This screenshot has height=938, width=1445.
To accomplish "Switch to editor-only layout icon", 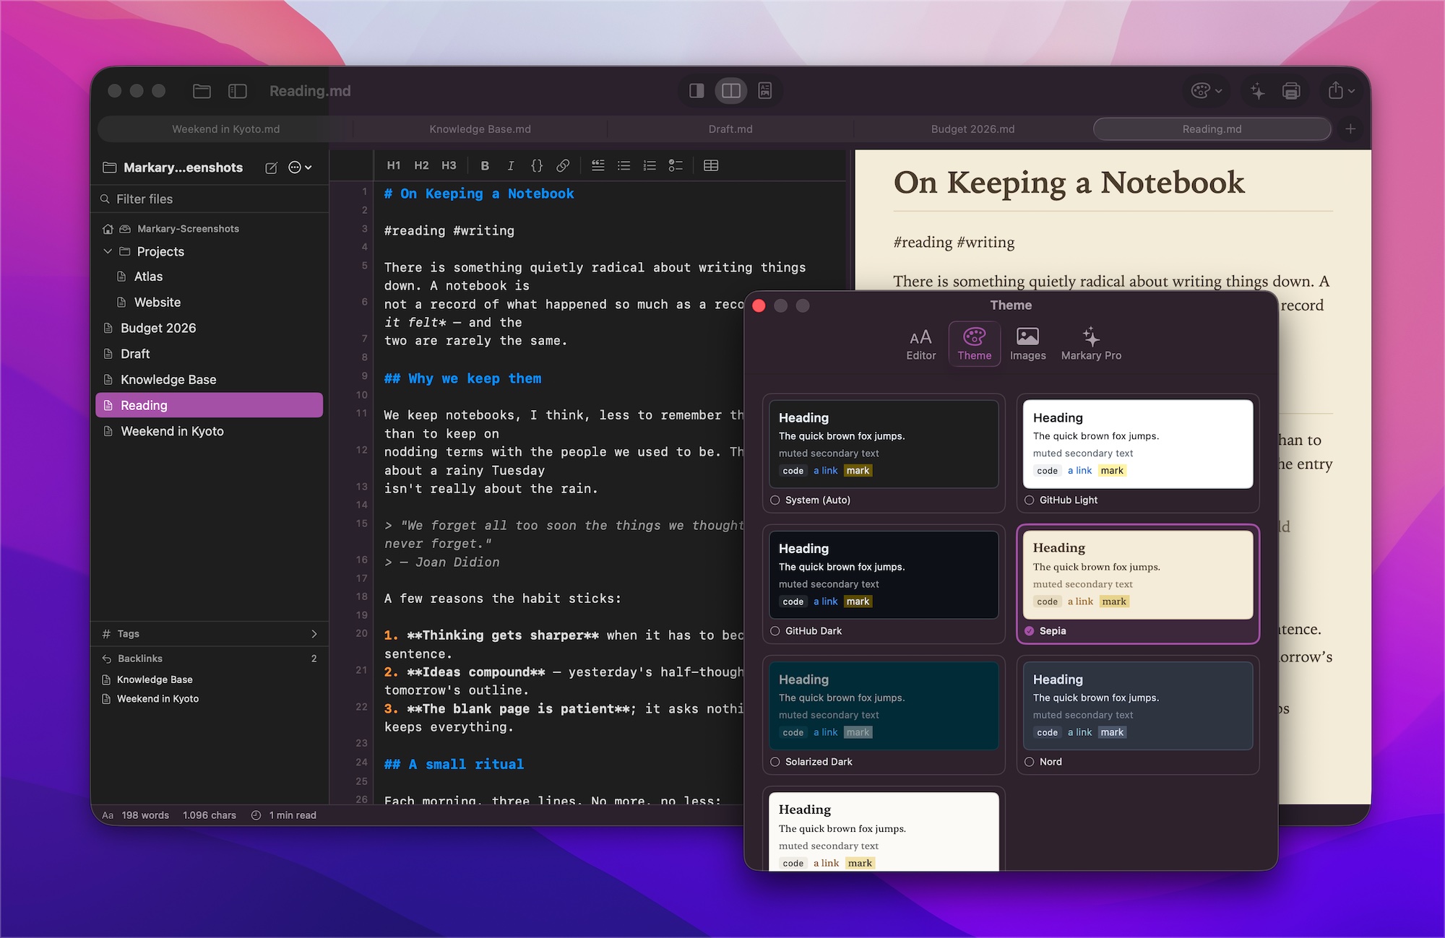I will pyautogui.click(x=696, y=91).
